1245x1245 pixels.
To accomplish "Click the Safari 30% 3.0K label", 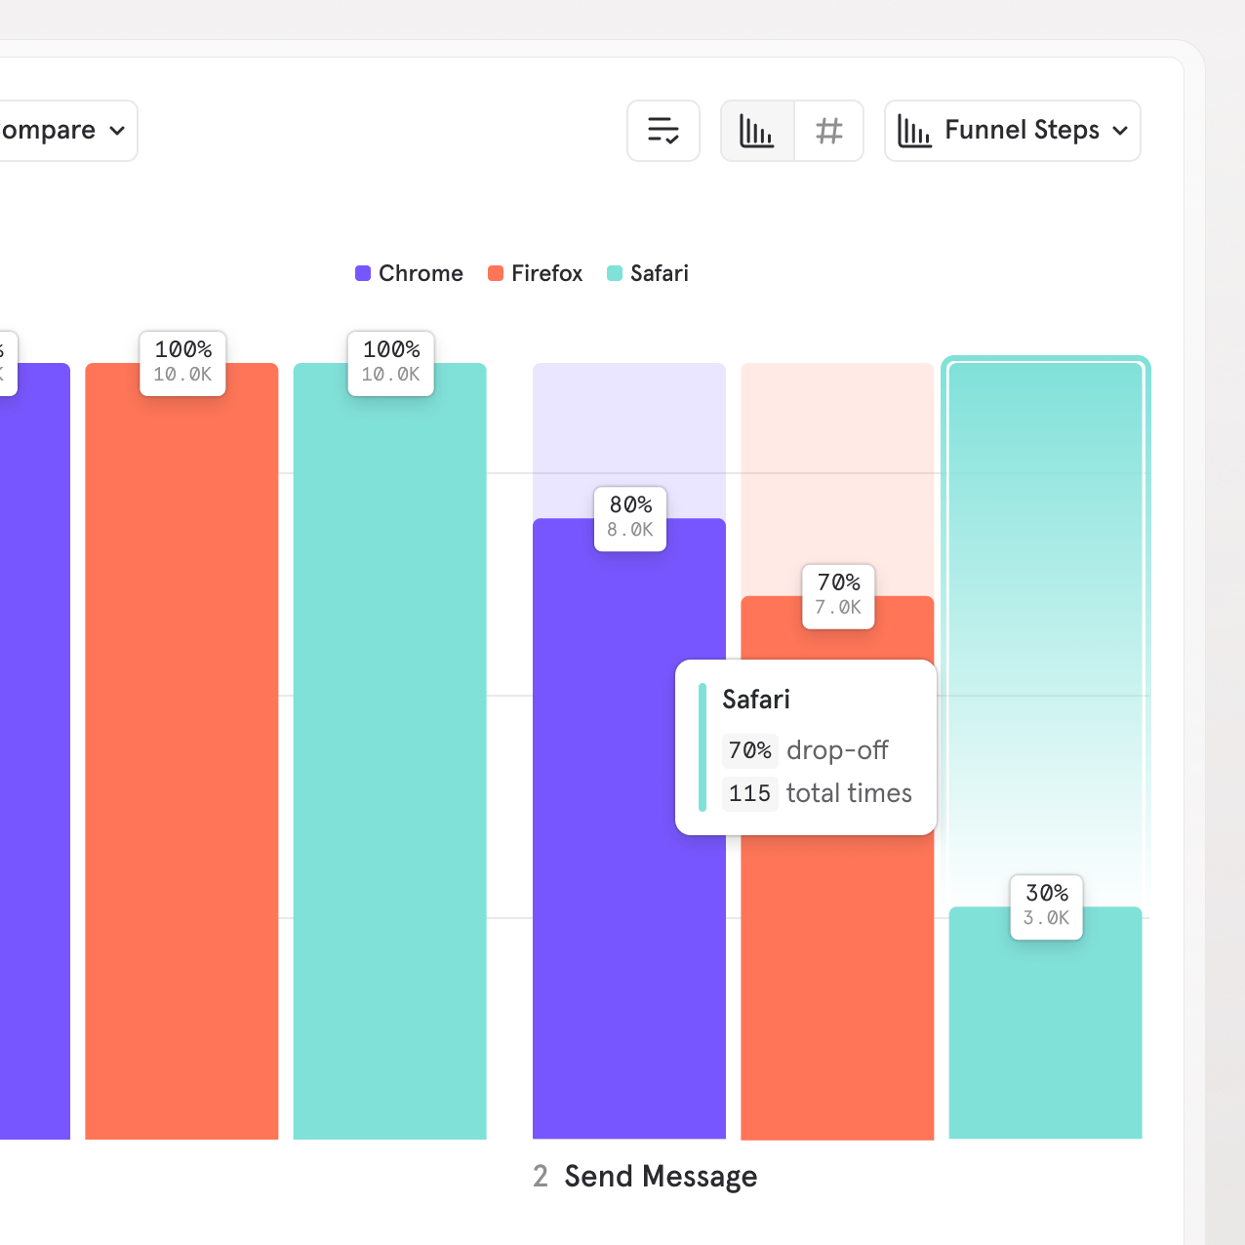I will pyautogui.click(x=1046, y=907).
